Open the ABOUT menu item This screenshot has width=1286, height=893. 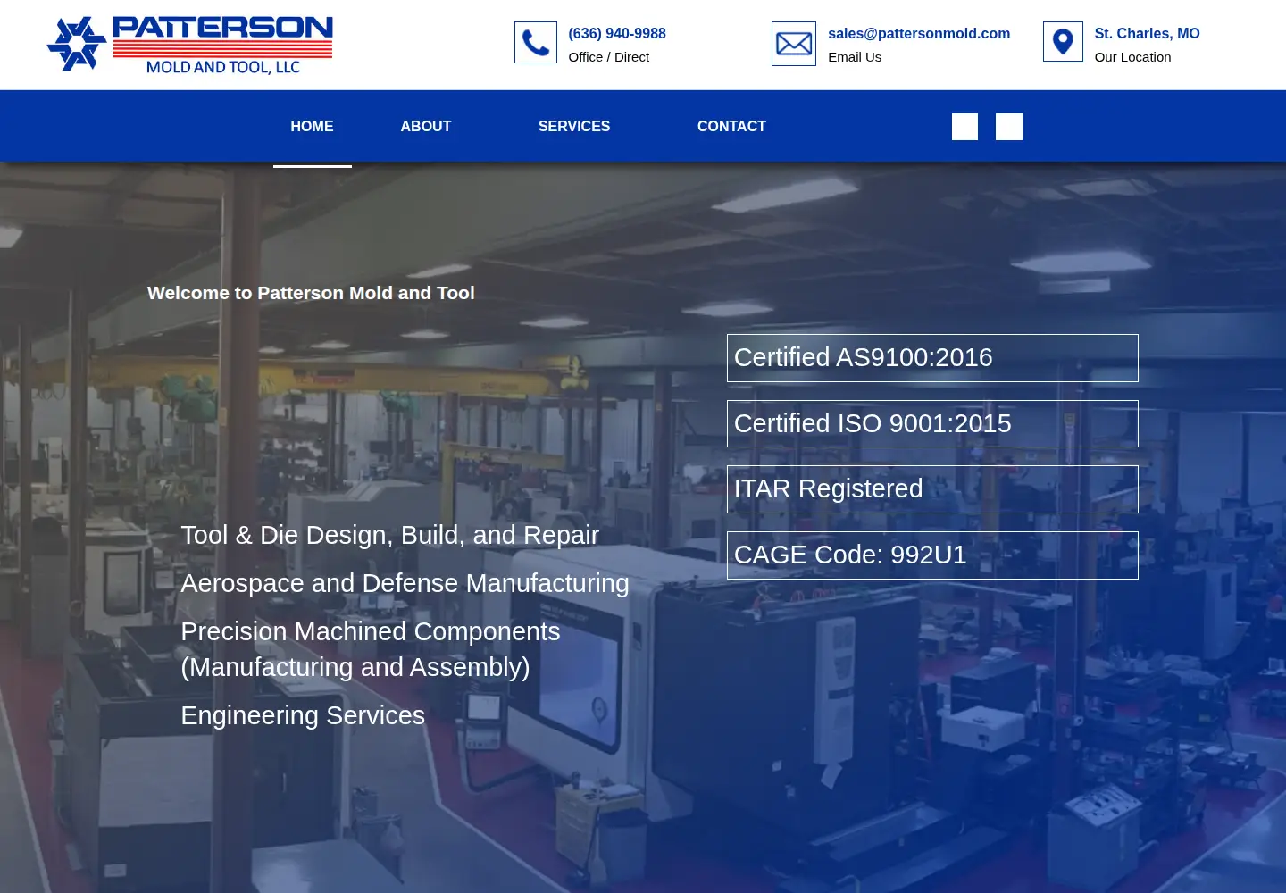[x=426, y=127]
